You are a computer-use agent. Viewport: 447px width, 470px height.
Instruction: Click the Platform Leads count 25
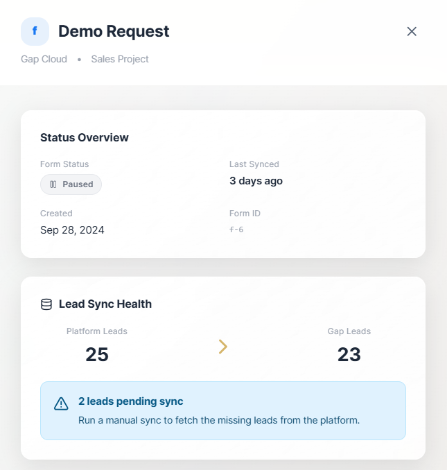click(97, 354)
